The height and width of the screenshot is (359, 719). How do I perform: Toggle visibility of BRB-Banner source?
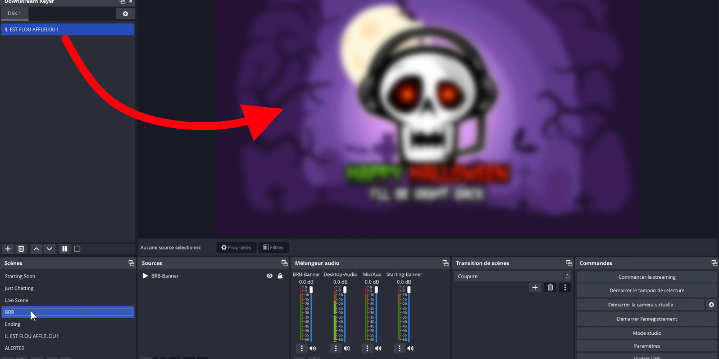coord(270,276)
